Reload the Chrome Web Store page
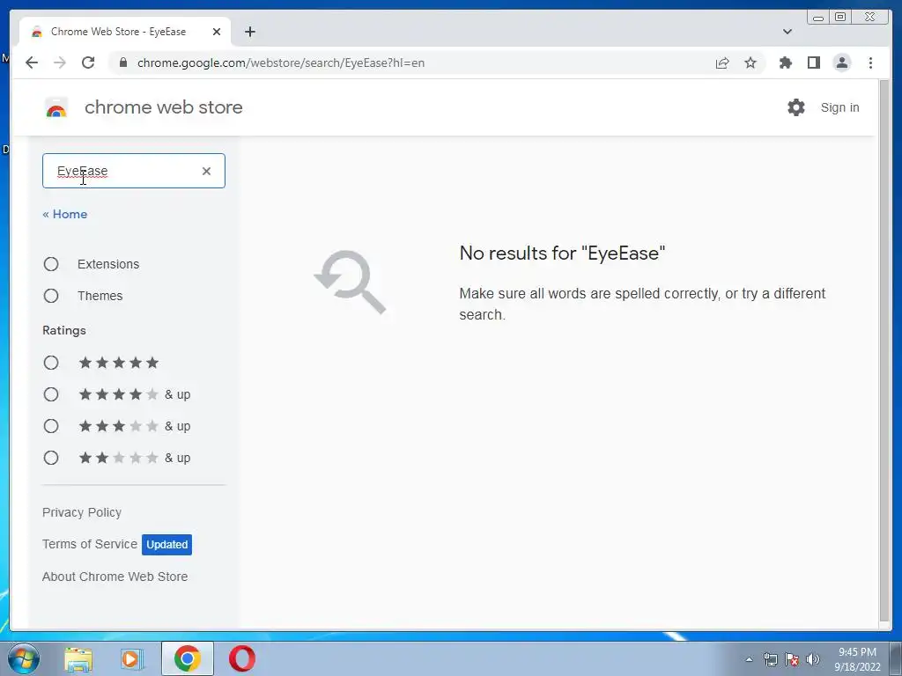This screenshot has width=902, height=676. (x=88, y=62)
